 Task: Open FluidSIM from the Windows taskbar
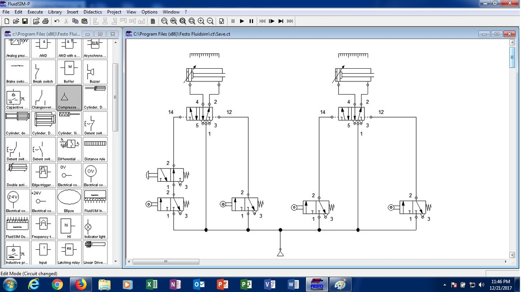[317, 284]
